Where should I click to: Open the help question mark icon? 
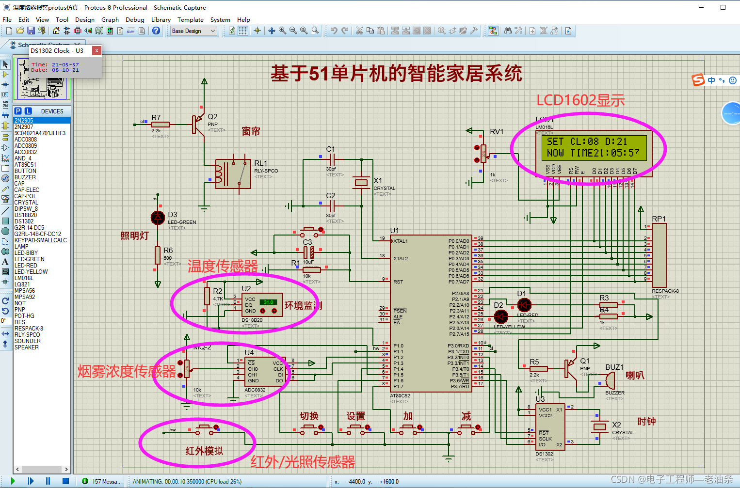pos(156,31)
